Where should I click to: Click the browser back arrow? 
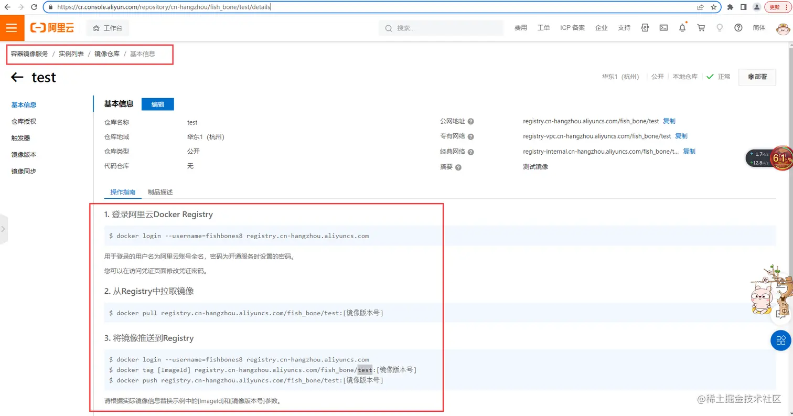[7, 7]
